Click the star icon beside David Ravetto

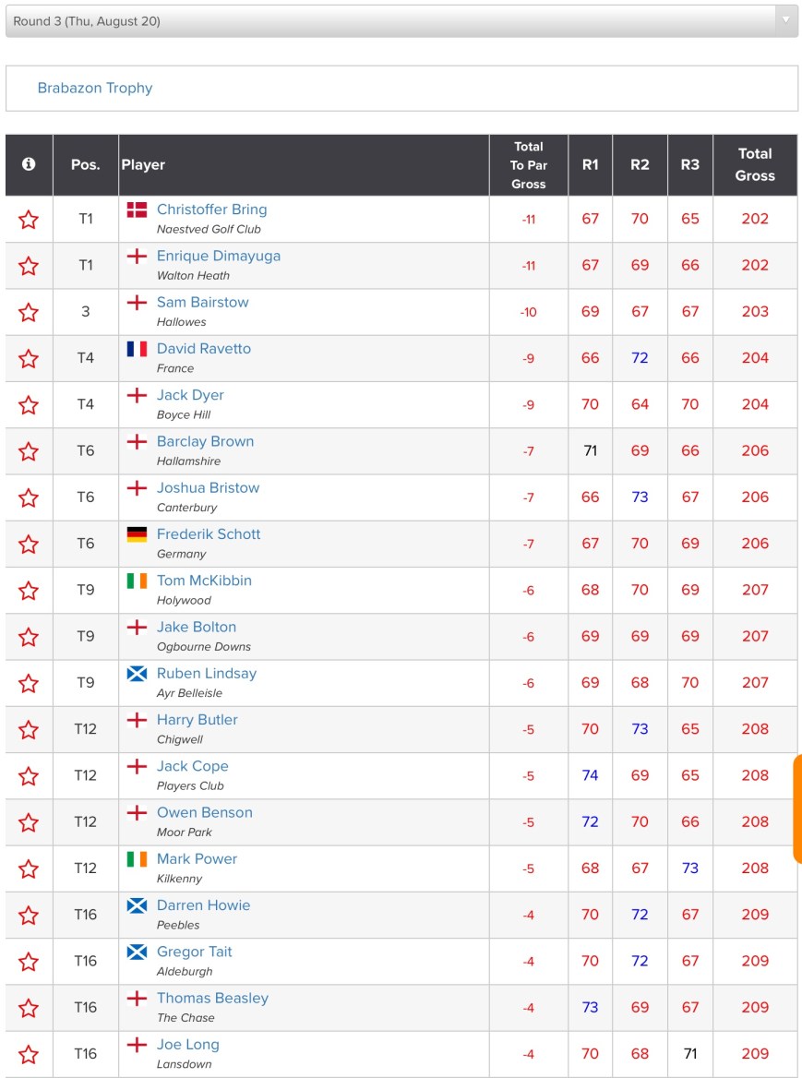pos(29,359)
